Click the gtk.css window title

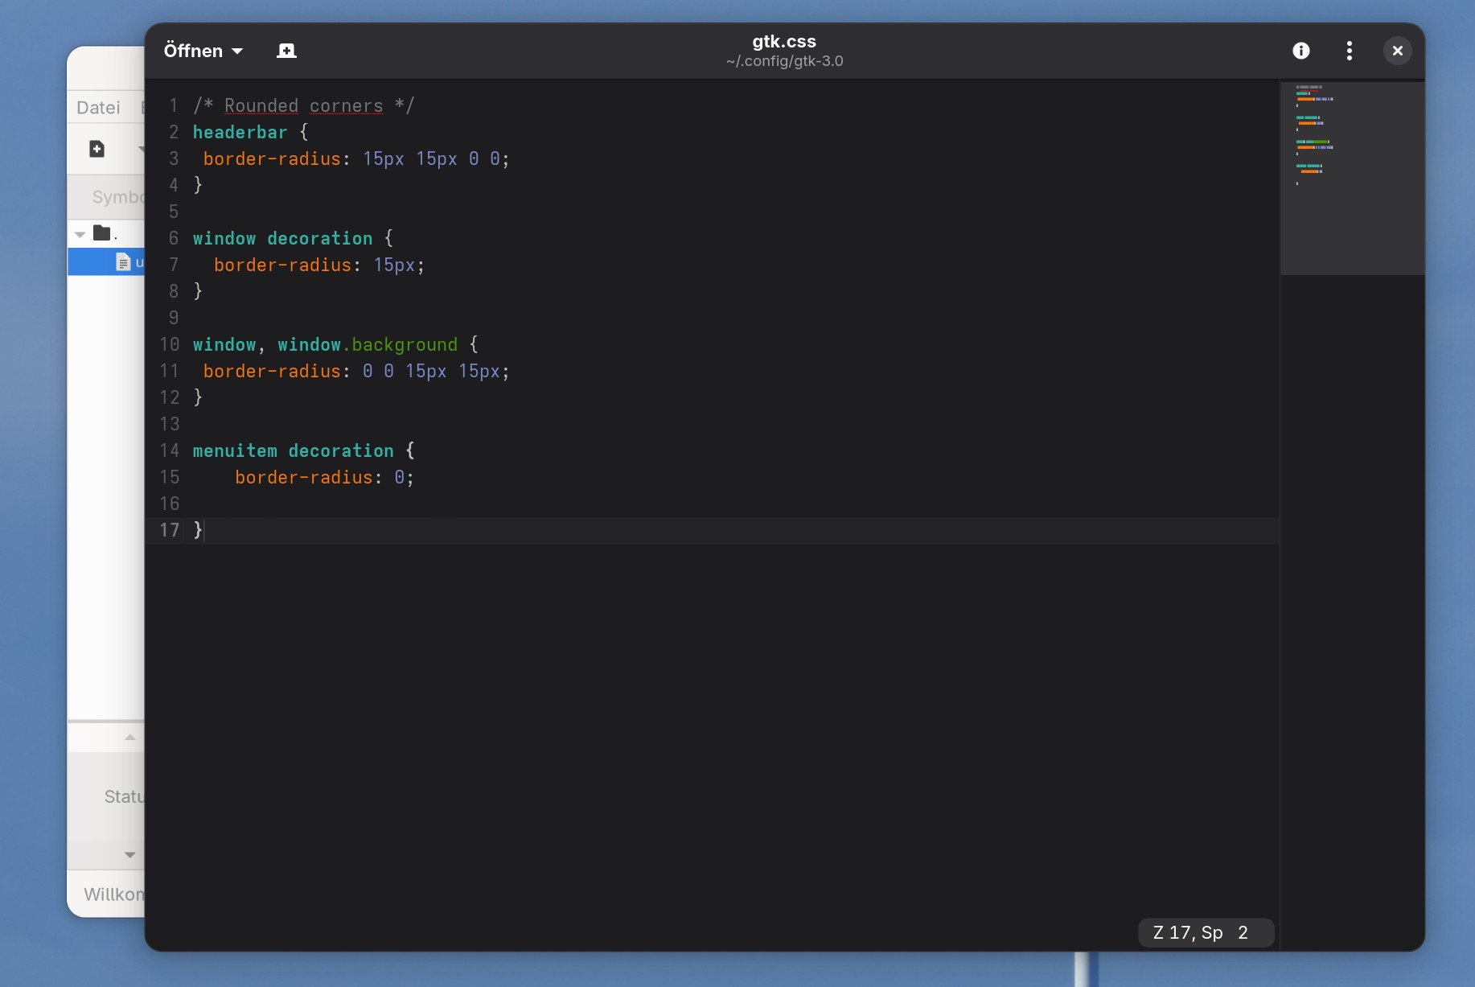click(783, 42)
